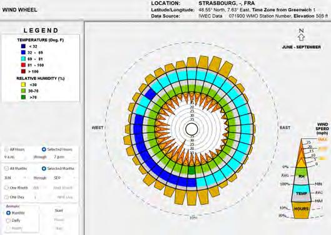
Task: Click the TEMPERATURE (Deg. F) legend heading
Action: [40, 40]
